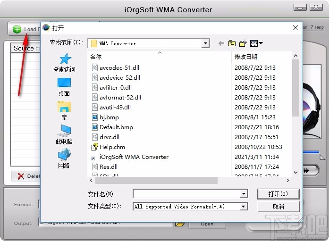
Task: Open This PC (此电脑) location
Action: pos(64,135)
